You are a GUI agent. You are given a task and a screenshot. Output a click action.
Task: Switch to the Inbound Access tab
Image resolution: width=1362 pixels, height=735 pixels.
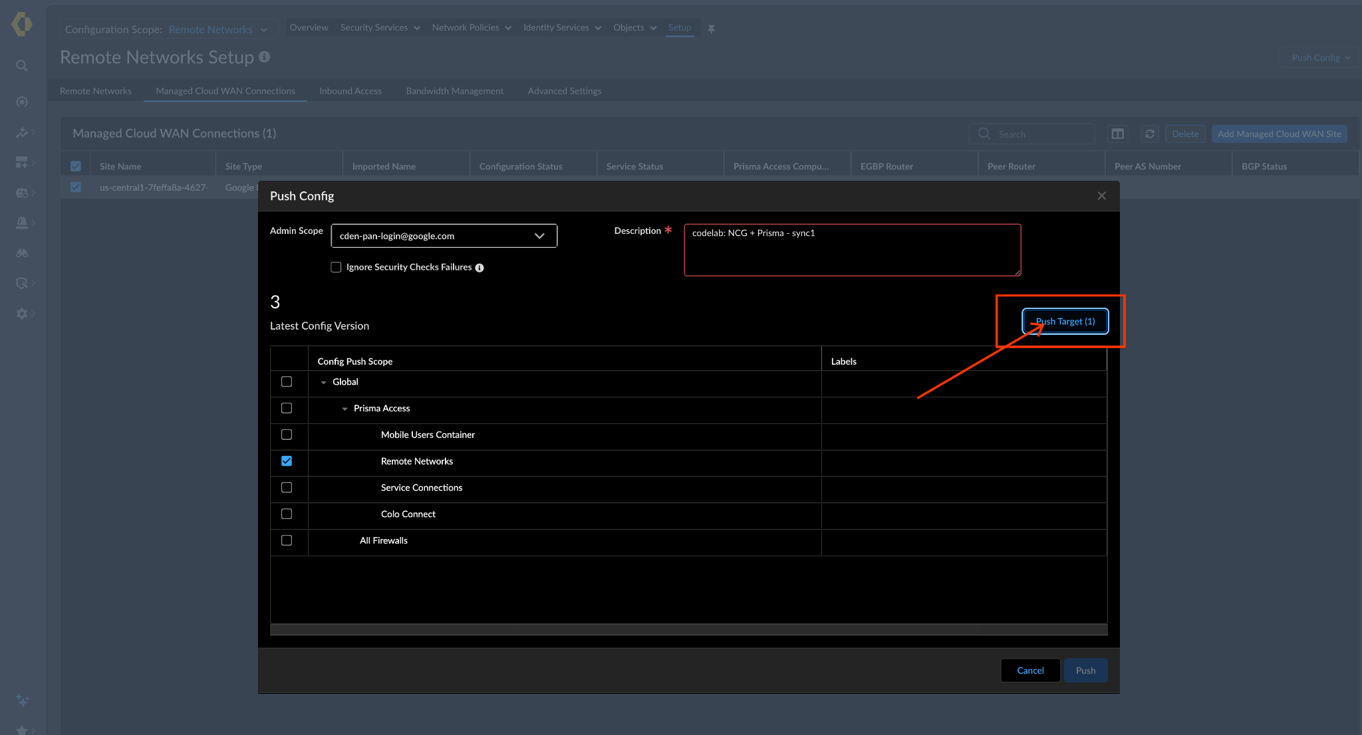350,91
